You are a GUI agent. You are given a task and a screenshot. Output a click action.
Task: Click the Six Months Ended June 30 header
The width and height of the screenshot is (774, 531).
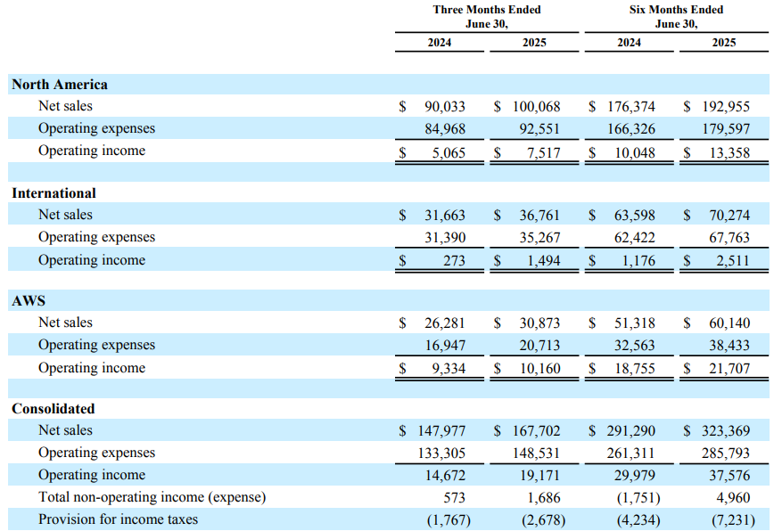point(676,16)
